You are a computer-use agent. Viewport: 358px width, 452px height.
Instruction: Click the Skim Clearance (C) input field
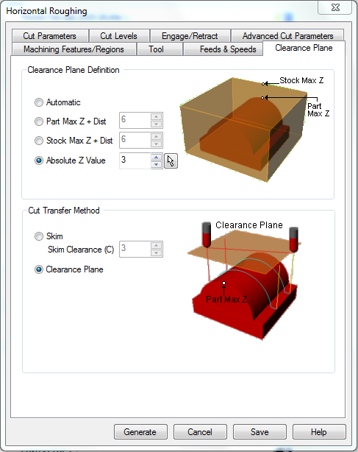pos(135,250)
